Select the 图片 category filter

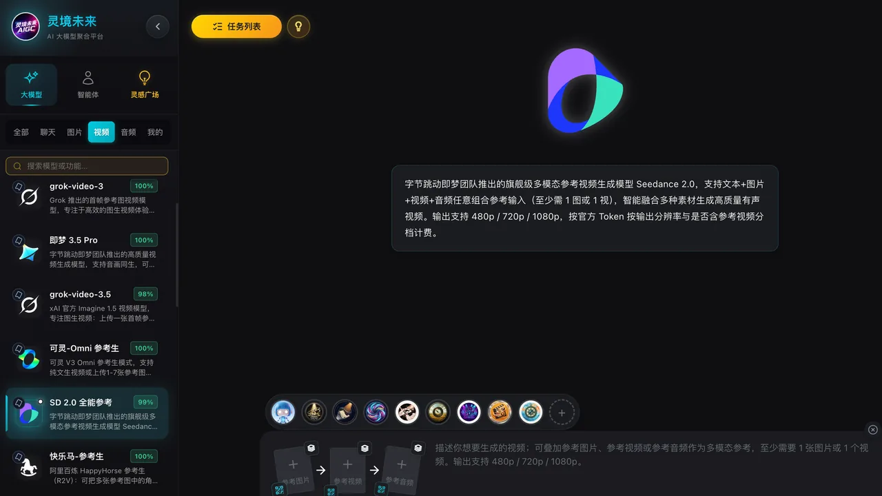click(74, 132)
